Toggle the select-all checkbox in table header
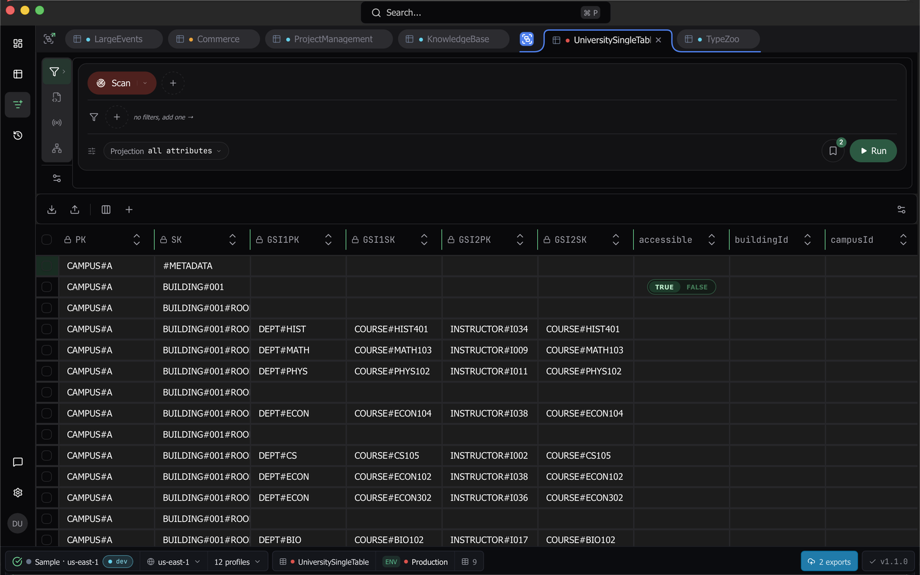Screen dimensions: 920x575 tap(47, 240)
